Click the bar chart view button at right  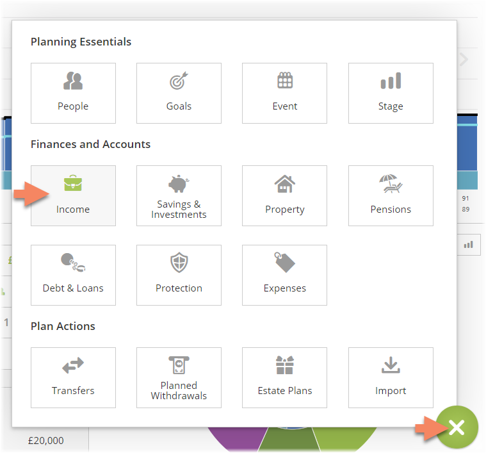pos(469,244)
